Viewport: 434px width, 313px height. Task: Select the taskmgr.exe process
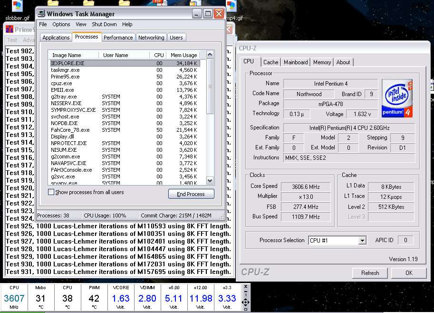pyautogui.click(x=125, y=70)
